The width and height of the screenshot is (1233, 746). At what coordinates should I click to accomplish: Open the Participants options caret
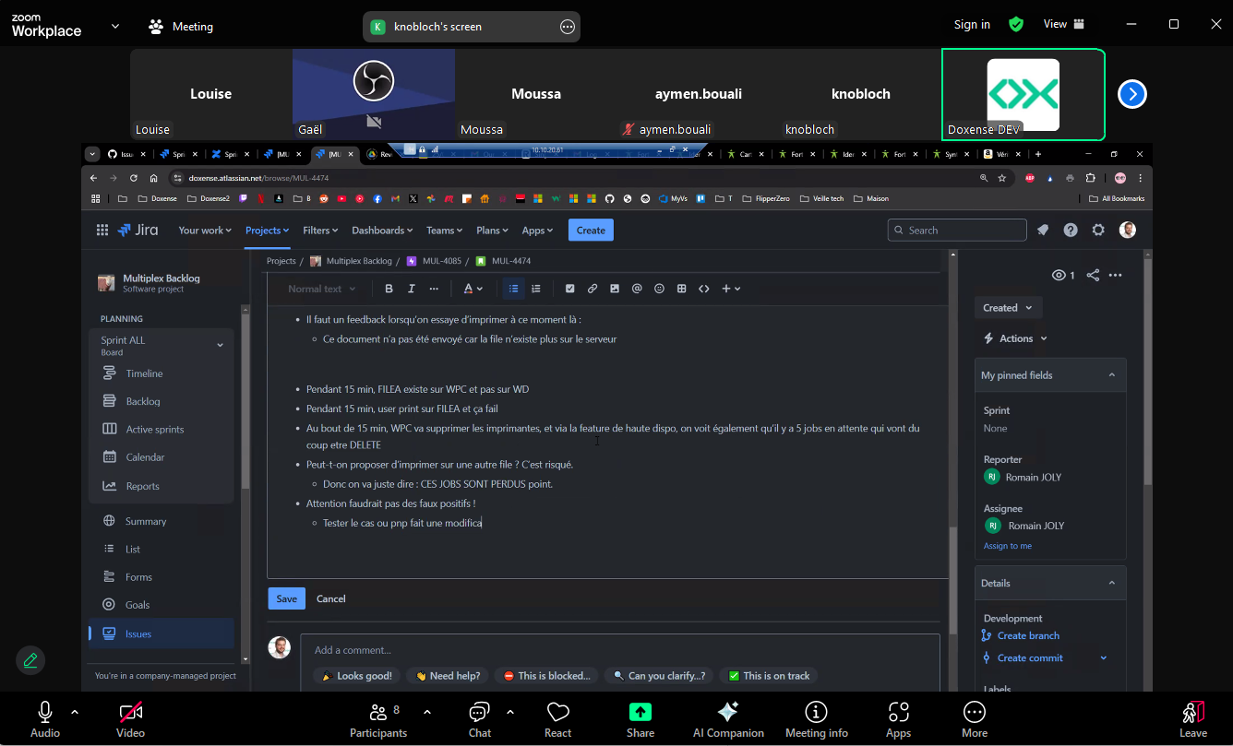(x=426, y=712)
